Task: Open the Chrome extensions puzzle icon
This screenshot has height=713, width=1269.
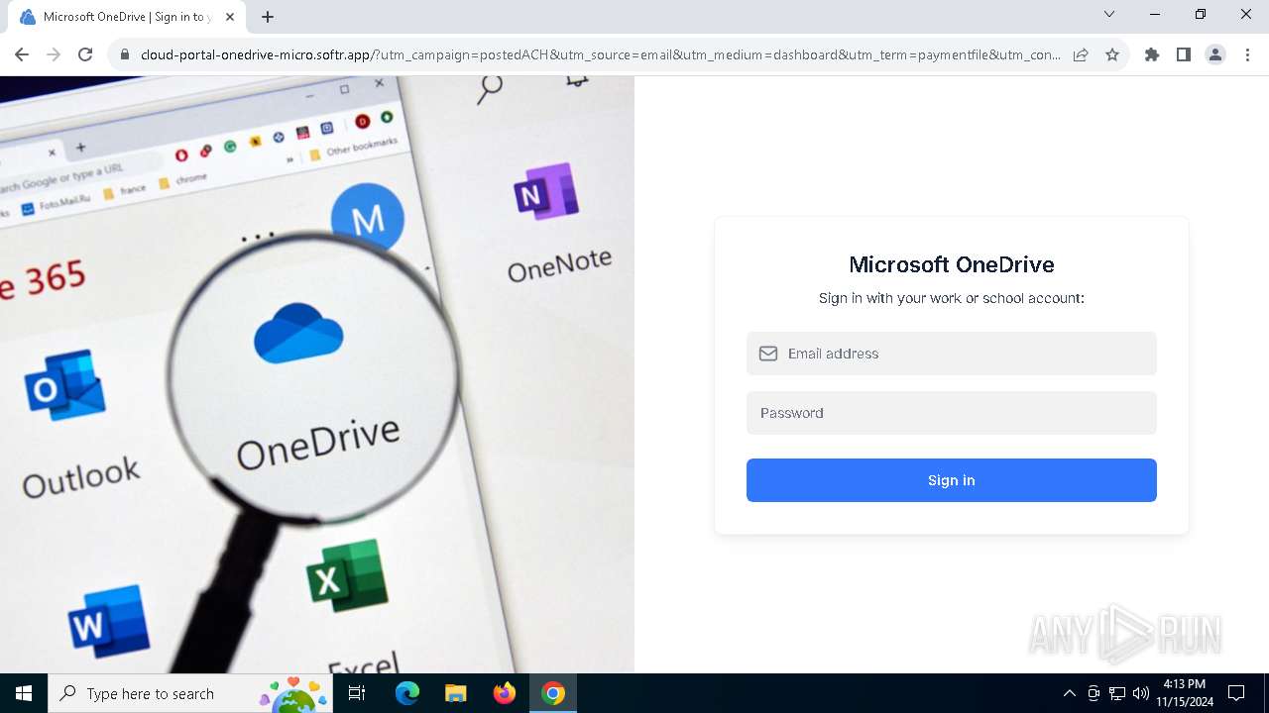Action: 1152,55
